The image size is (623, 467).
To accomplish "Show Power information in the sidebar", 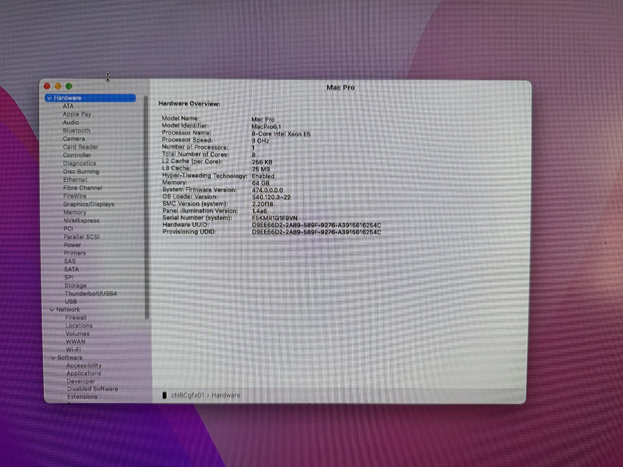I will pyautogui.click(x=73, y=245).
